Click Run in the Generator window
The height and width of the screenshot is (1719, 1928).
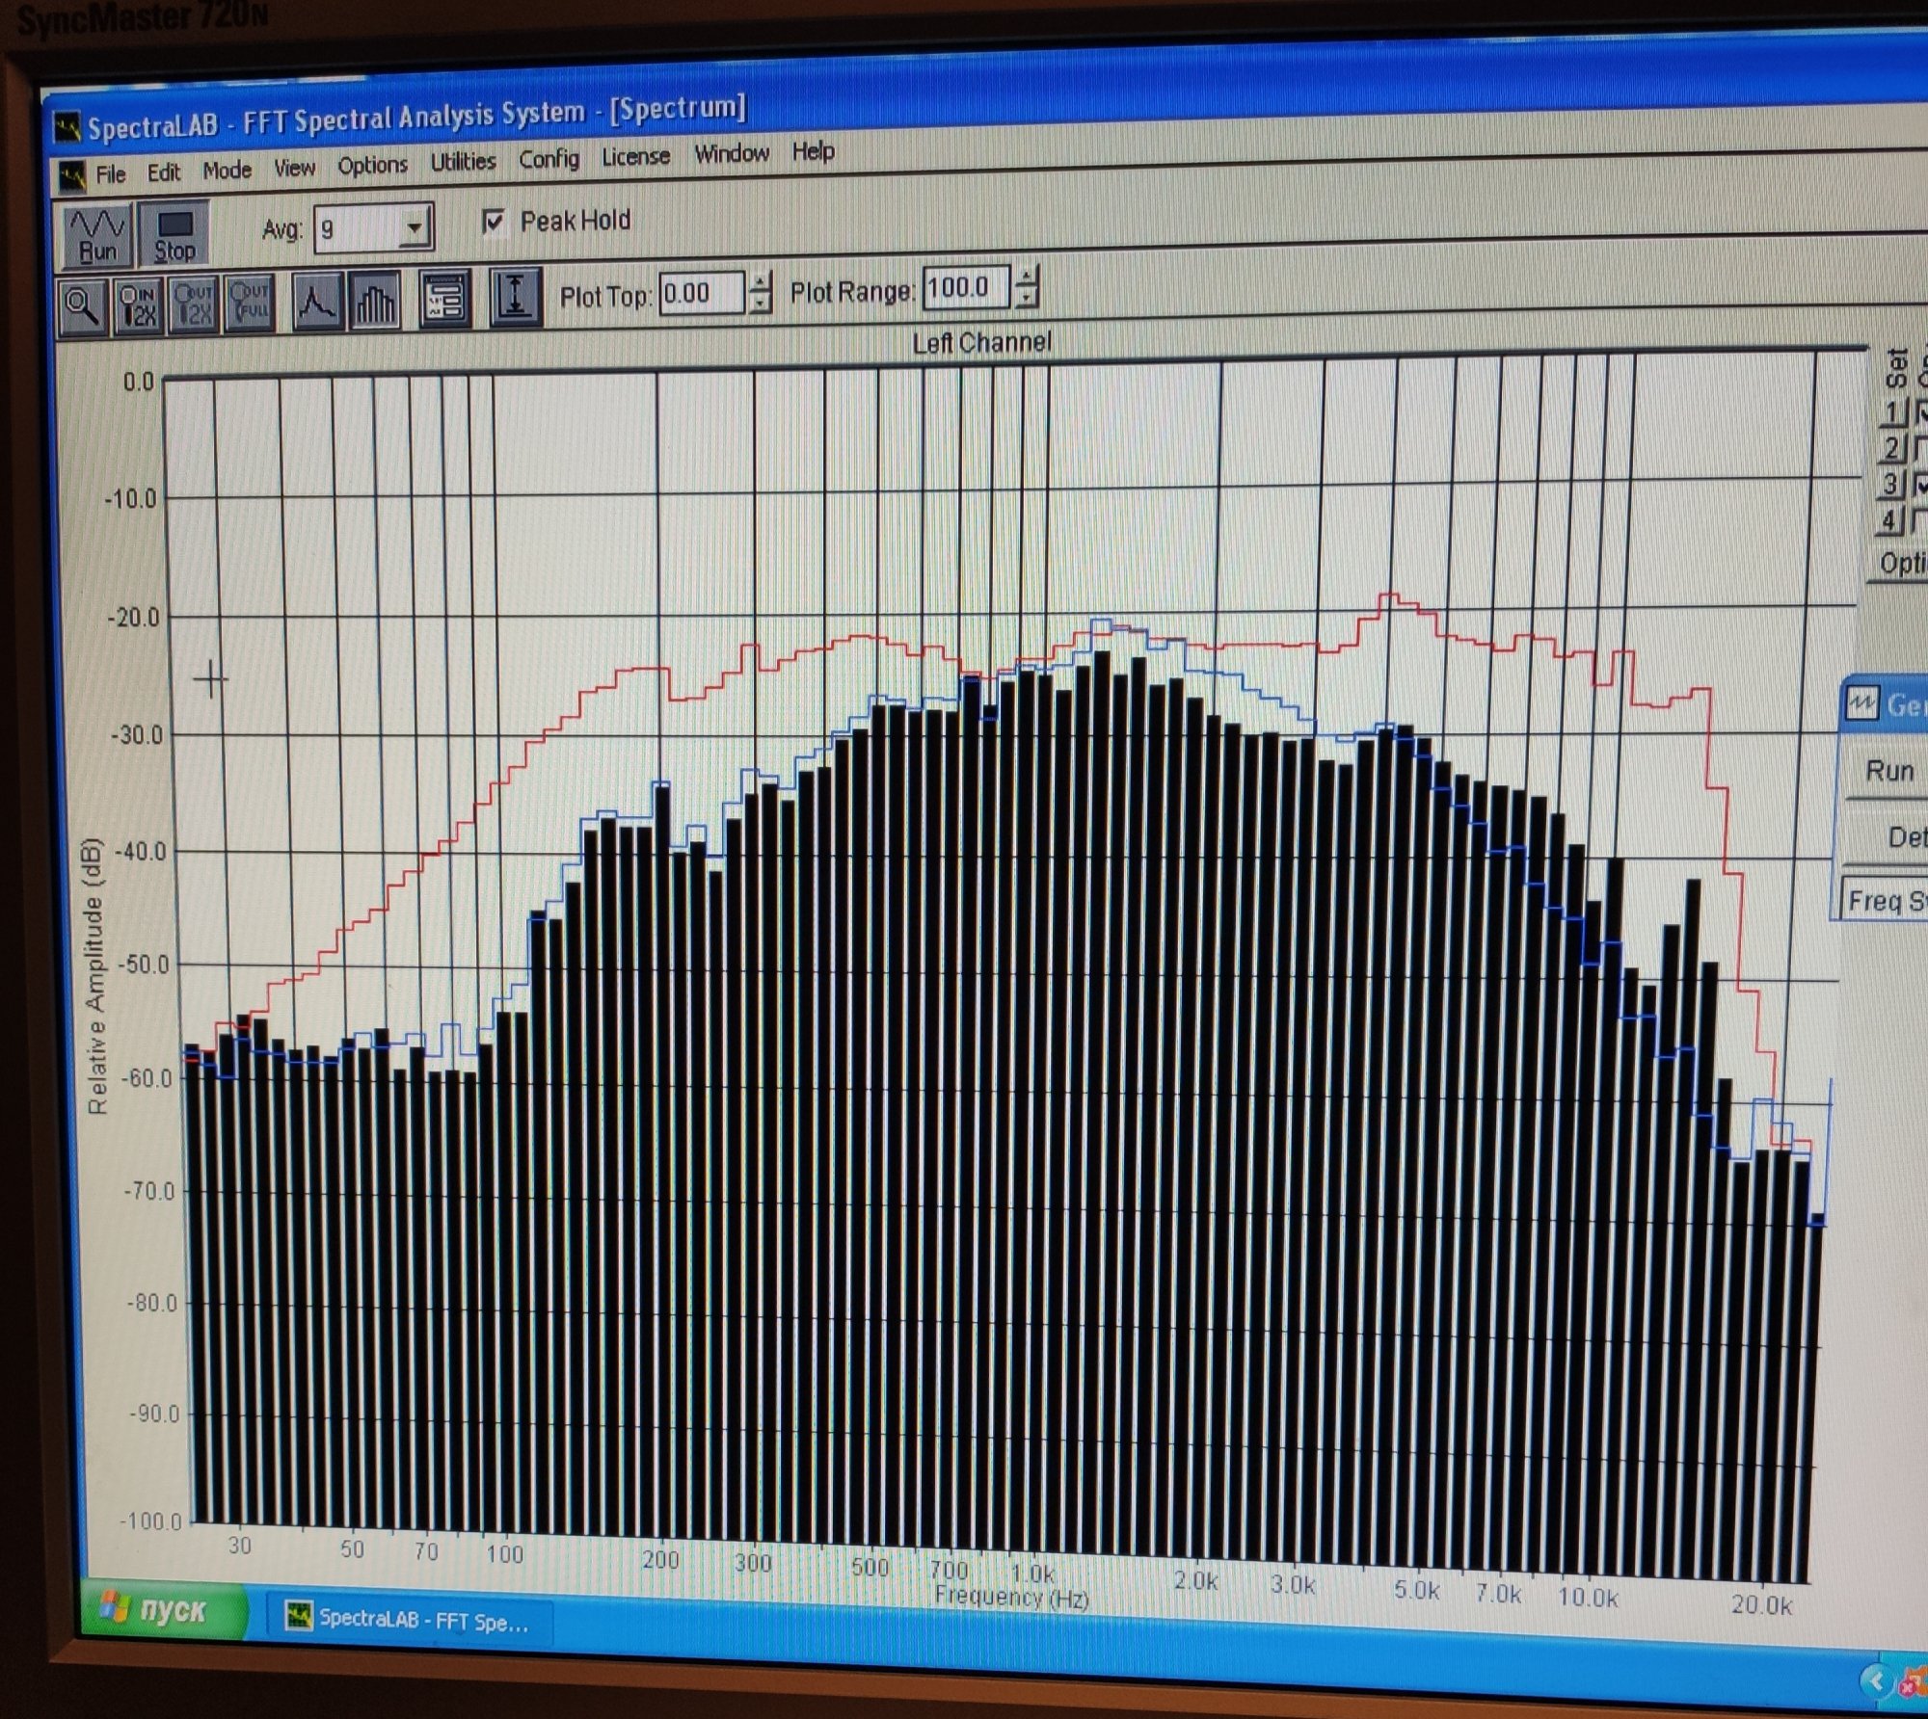(x=1888, y=771)
